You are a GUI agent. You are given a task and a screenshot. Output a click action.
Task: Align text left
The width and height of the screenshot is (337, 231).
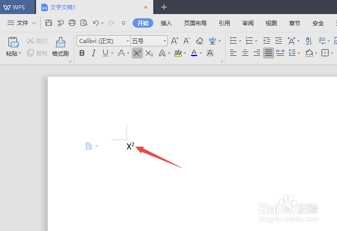[x=233, y=52]
